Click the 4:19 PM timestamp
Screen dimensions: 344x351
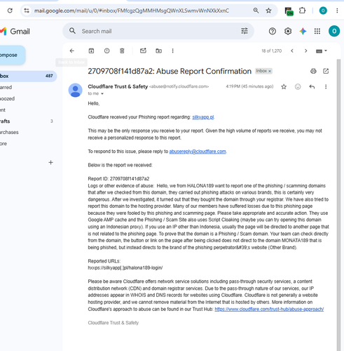click(249, 86)
